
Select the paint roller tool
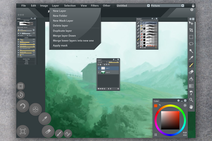[x=191, y=93]
